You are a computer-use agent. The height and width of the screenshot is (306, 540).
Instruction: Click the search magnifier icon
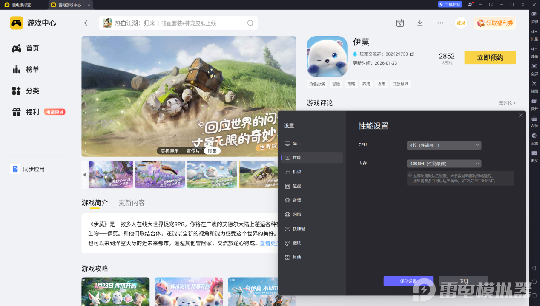(250, 23)
